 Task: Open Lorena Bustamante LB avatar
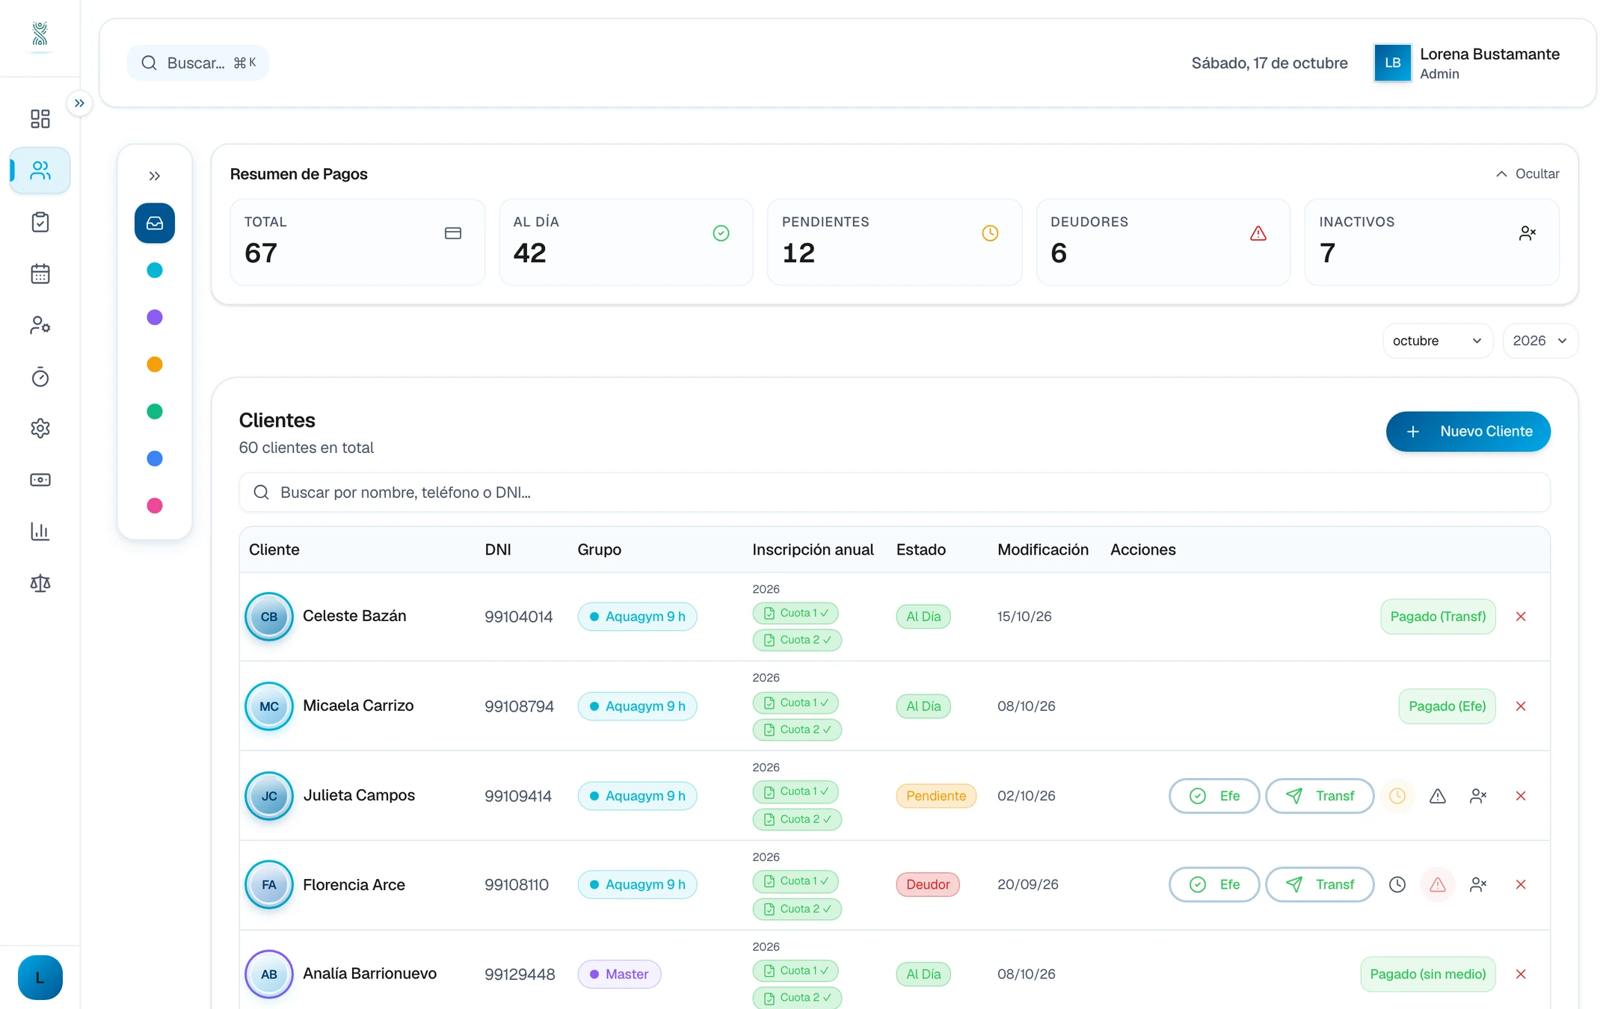click(x=1392, y=63)
